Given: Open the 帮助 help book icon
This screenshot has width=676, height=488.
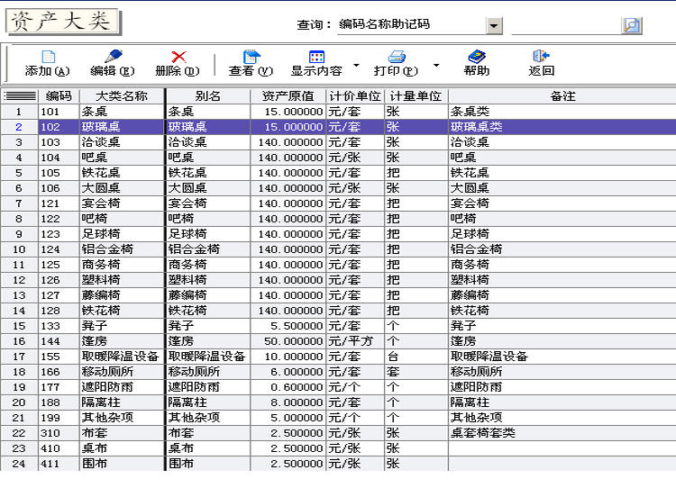Looking at the screenshot, I should pyautogui.click(x=477, y=57).
